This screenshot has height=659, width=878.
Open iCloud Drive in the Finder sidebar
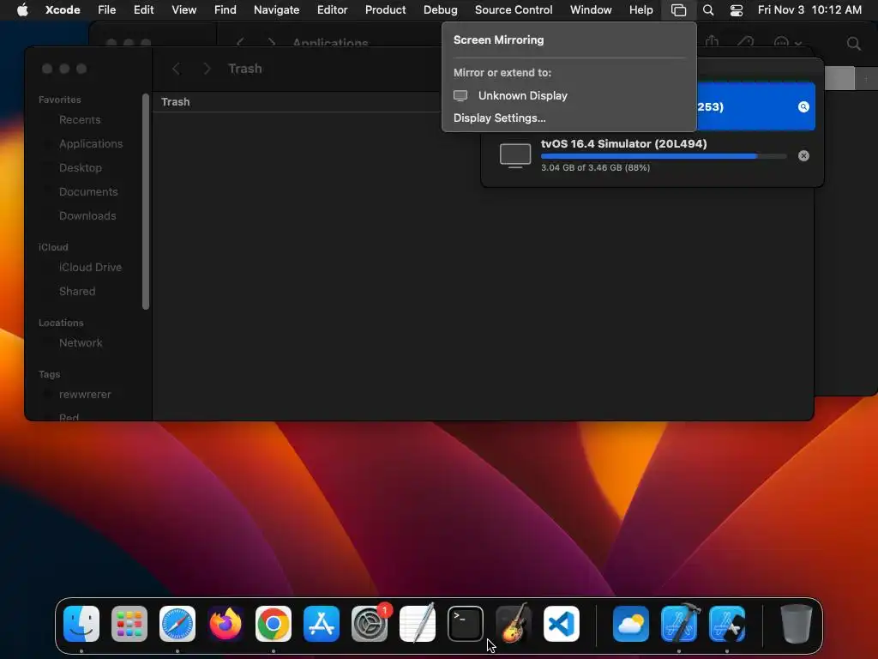coord(90,268)
